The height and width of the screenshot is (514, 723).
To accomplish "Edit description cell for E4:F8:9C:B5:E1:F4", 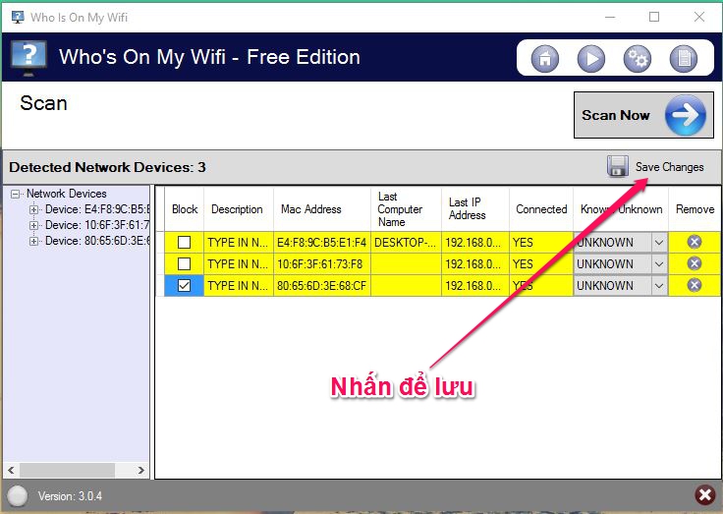I will [x=239, y=242].
